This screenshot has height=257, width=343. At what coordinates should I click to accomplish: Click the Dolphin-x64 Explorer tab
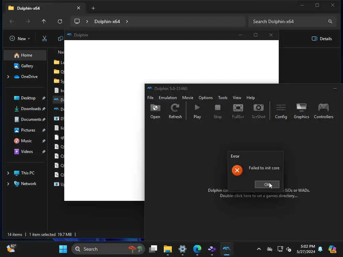point(45,8)
